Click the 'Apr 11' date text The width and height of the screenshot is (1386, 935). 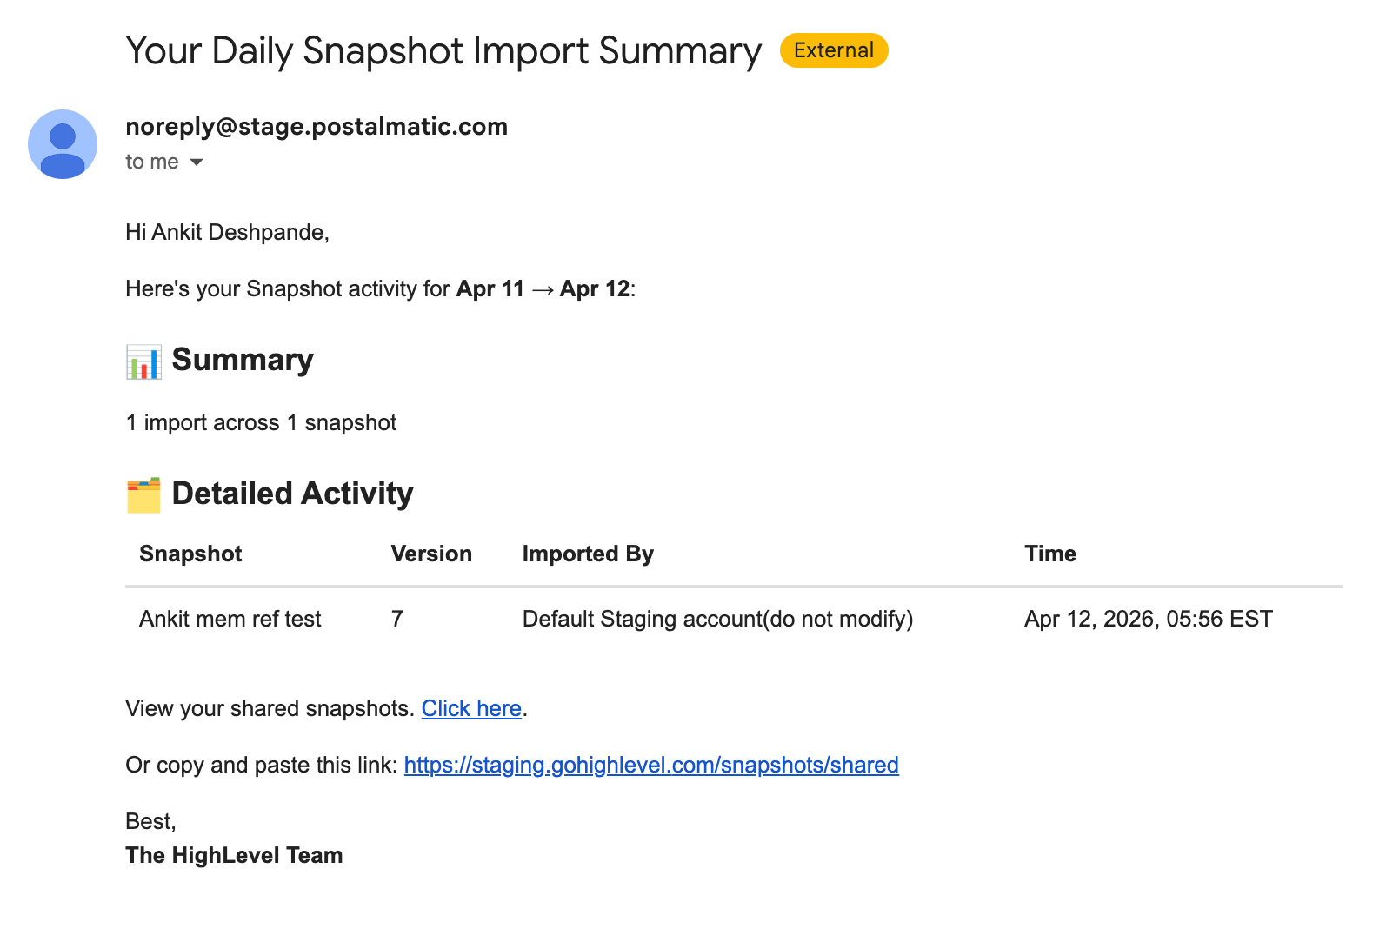click(x=490, y=289)
